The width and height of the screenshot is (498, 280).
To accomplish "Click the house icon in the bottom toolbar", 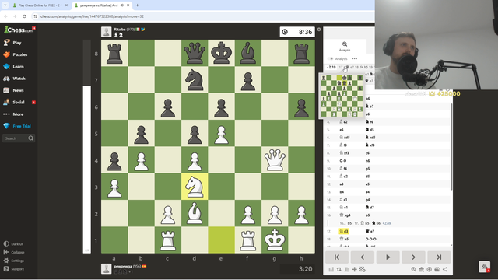I will pyautogui.click(x=422, y=270).
